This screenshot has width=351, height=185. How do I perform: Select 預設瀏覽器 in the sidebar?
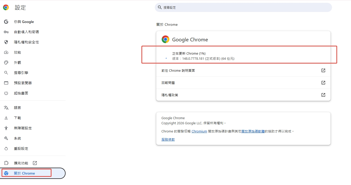tap(33, 83)
